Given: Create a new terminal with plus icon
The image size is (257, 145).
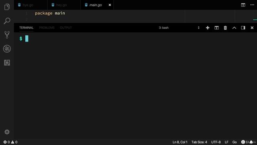Looking at the screenshot, I should click(208, 28).
